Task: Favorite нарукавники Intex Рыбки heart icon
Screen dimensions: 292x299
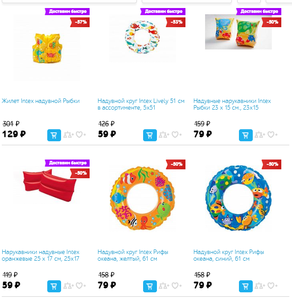Action: click(272, 135)
